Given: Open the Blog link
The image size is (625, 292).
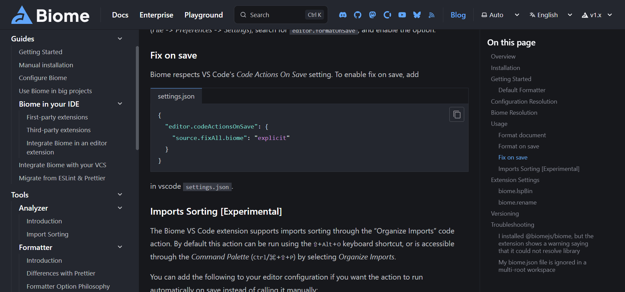Looking at the screenshot, I should [458, 15].
